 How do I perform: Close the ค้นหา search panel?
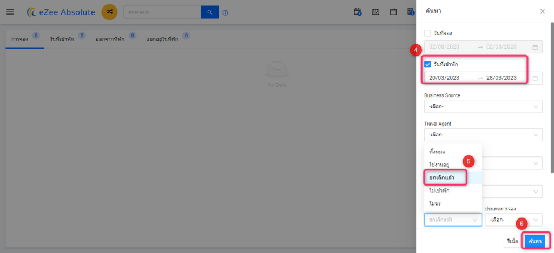coord(543,11)
